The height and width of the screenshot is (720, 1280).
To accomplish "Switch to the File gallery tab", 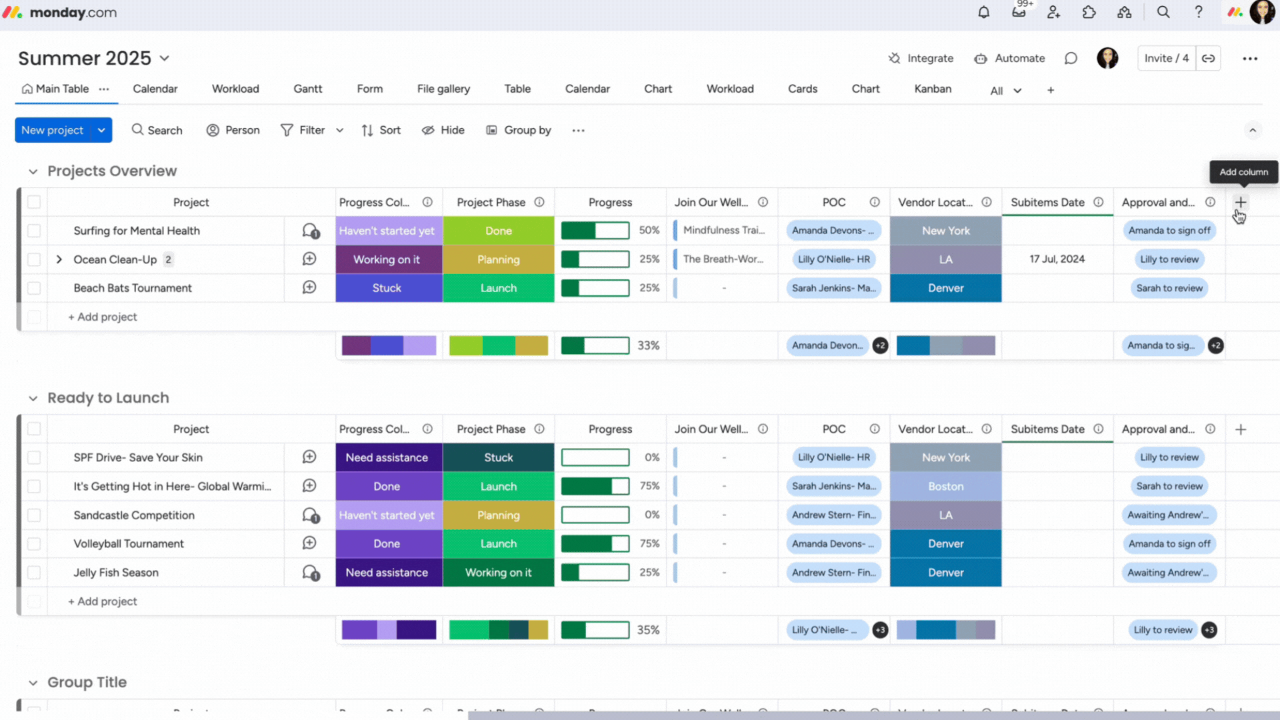I will [443, 89].
